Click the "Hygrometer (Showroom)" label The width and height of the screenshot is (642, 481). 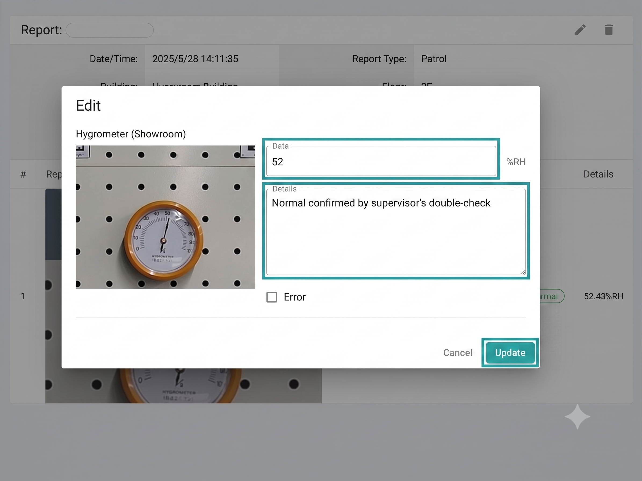coord(131,134)
